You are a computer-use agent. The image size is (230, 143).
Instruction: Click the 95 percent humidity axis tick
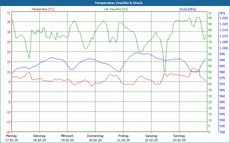pos(210,18)
